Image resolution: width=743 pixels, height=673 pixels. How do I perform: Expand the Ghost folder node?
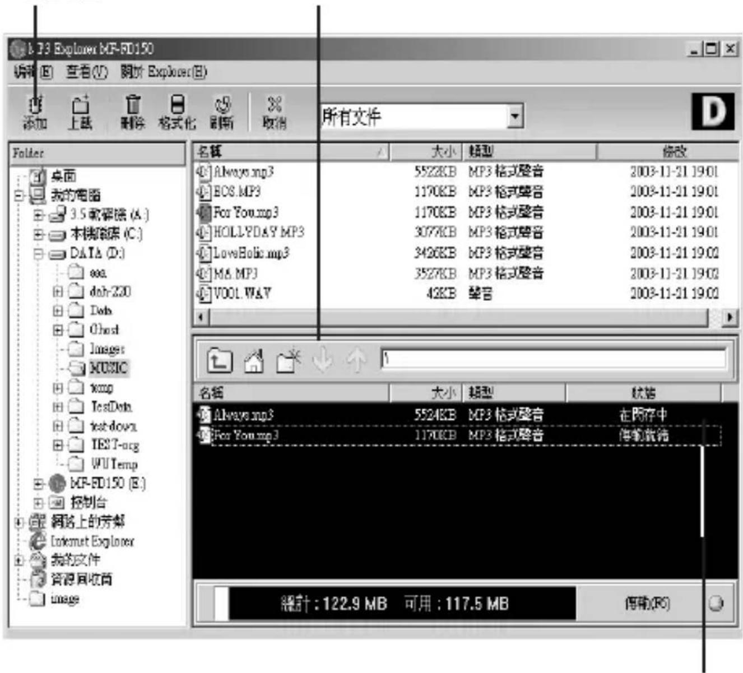click(x=58, y=330)
